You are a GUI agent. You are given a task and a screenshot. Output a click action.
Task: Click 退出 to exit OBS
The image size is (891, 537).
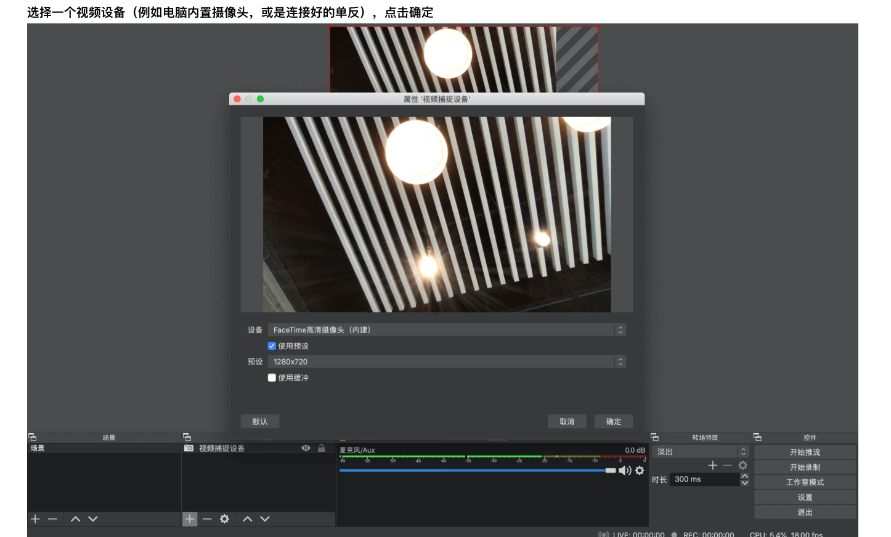[805, 512]
